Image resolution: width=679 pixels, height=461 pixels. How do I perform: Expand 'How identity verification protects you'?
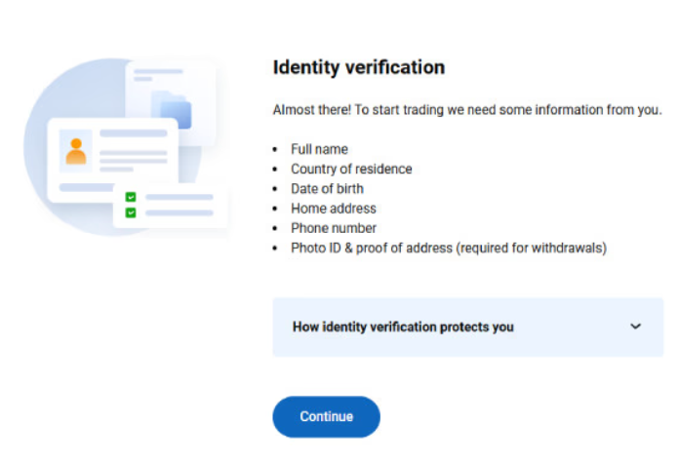[402, 327]
